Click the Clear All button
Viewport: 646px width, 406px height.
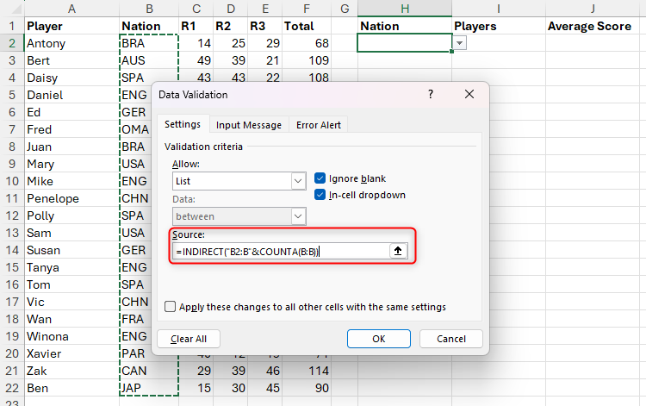188,339
